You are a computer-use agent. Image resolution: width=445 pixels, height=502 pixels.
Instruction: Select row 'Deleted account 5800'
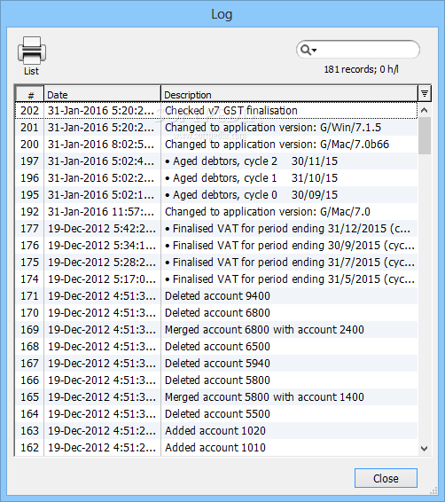[216, 380]
